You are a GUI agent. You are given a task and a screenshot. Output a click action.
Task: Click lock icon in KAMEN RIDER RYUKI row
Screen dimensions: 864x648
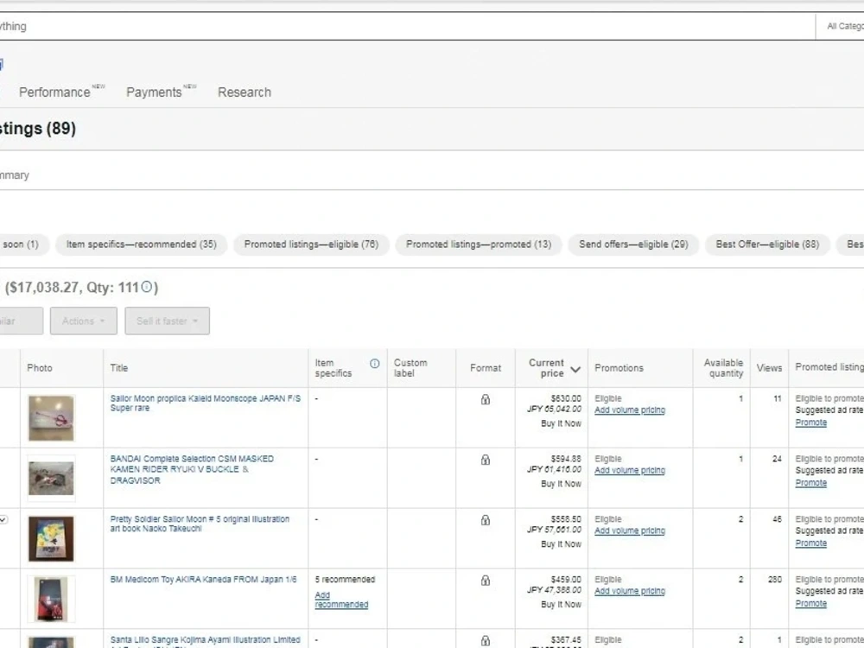click(486, 460)
